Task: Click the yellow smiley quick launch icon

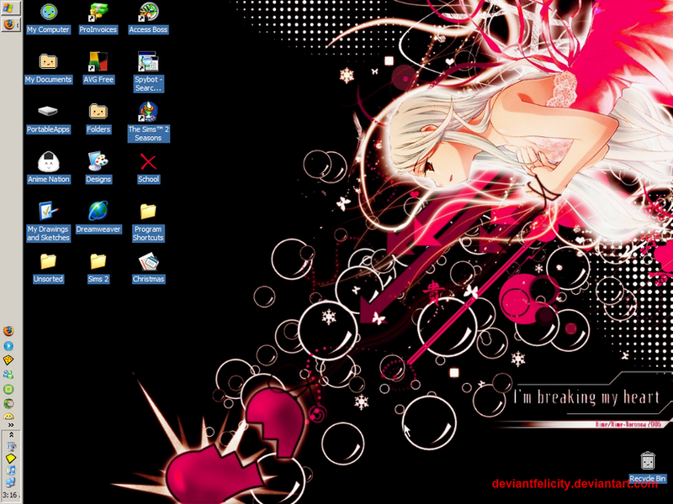Action: [x=8, y=417]
